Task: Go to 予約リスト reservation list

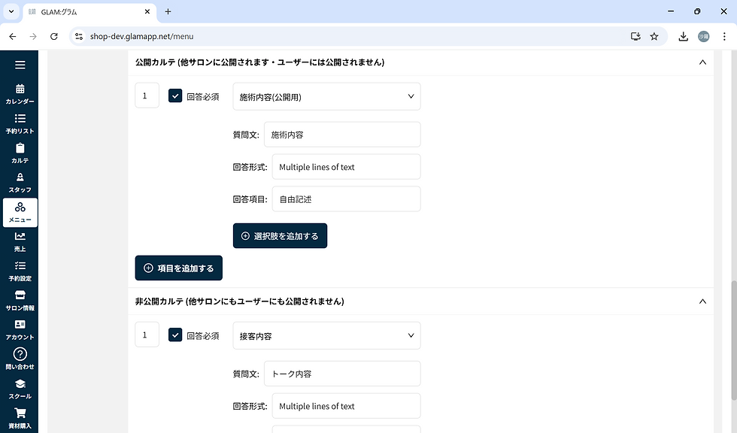Action: (x=20, y=124)
